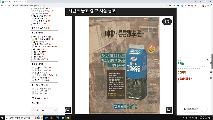213x120 pixels.
Task: Refresh the 접속멤버 member list
Action: click(53, 110)
